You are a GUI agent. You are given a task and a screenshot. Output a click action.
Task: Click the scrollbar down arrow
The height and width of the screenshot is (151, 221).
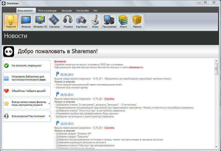point(216,147)
